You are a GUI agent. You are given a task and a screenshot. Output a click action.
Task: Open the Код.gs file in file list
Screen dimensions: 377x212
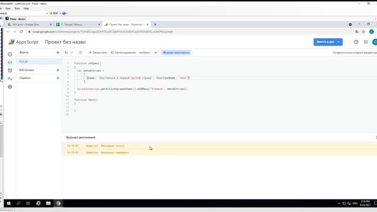(x=39, y=61)
